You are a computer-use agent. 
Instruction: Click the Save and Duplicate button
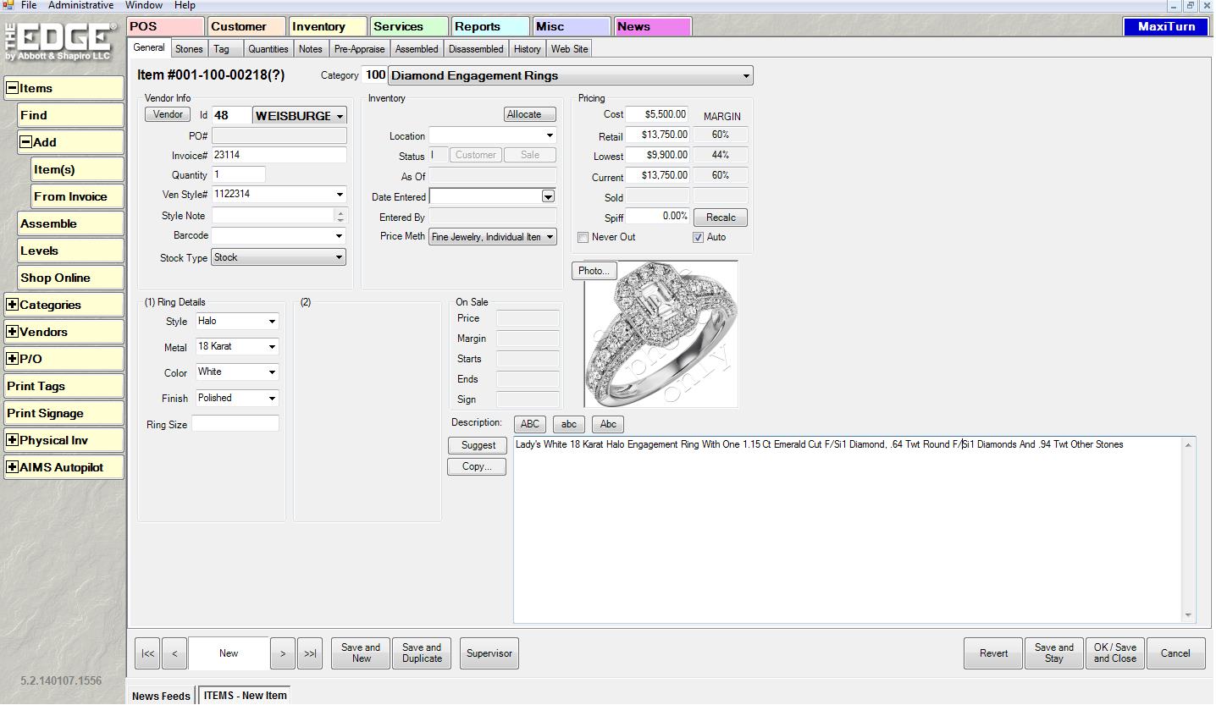click(422, 653)
